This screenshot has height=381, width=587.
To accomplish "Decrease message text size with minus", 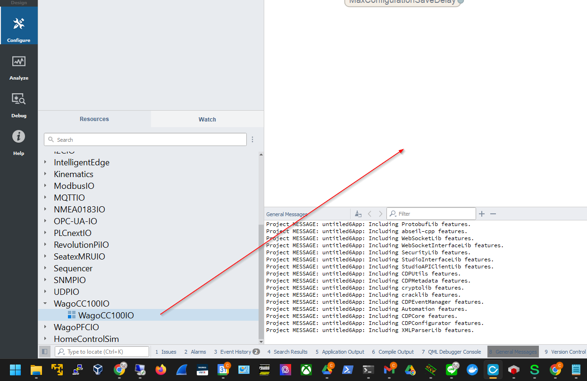I will point(493,214).
